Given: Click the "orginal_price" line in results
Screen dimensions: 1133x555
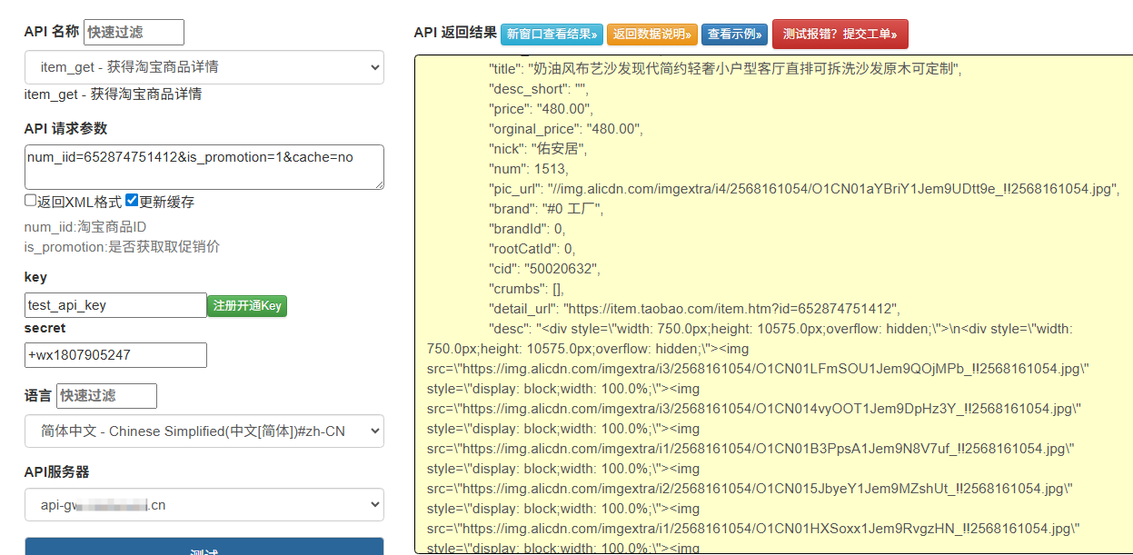Looking at the screenshot, I should (566, 128).
